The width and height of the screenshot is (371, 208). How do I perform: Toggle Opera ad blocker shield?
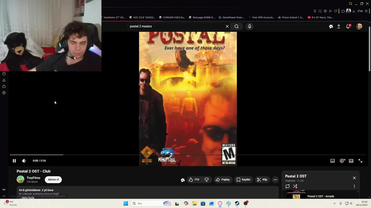click(x=325, y=11)
